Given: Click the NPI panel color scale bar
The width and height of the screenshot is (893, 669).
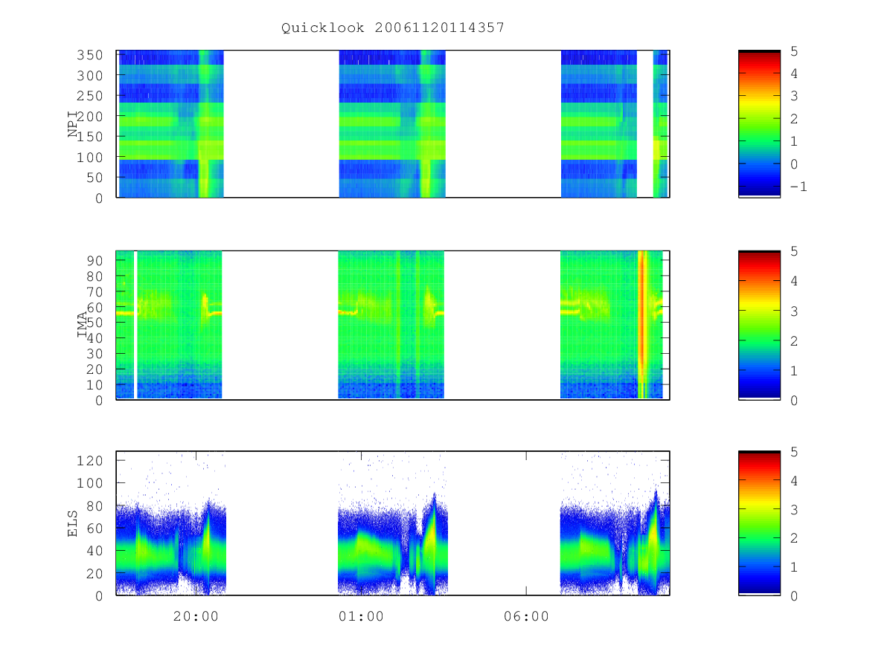Looking at the screenshot, I should (x=759, y=124).
